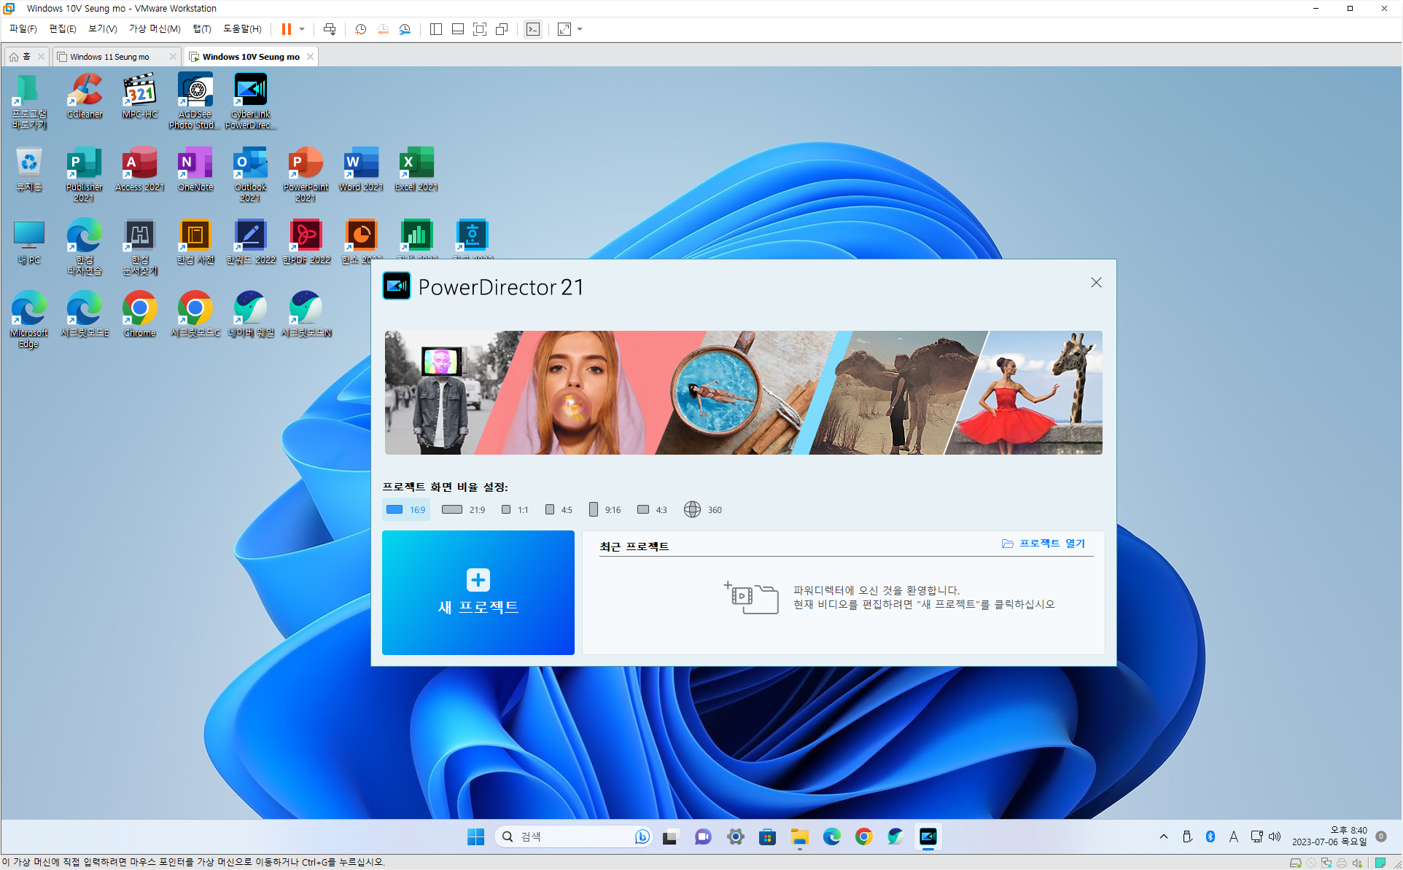Show hidden tray icons chevron
Screen dimensions: 1403x870
point(1163,836)
